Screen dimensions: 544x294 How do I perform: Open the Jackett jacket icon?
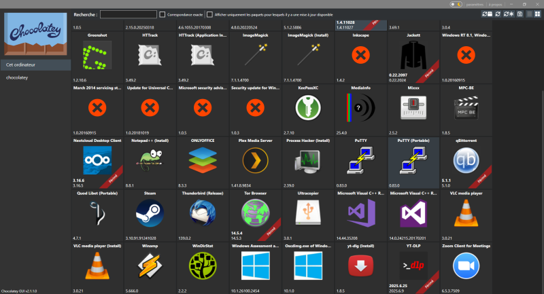coord(413,56)
